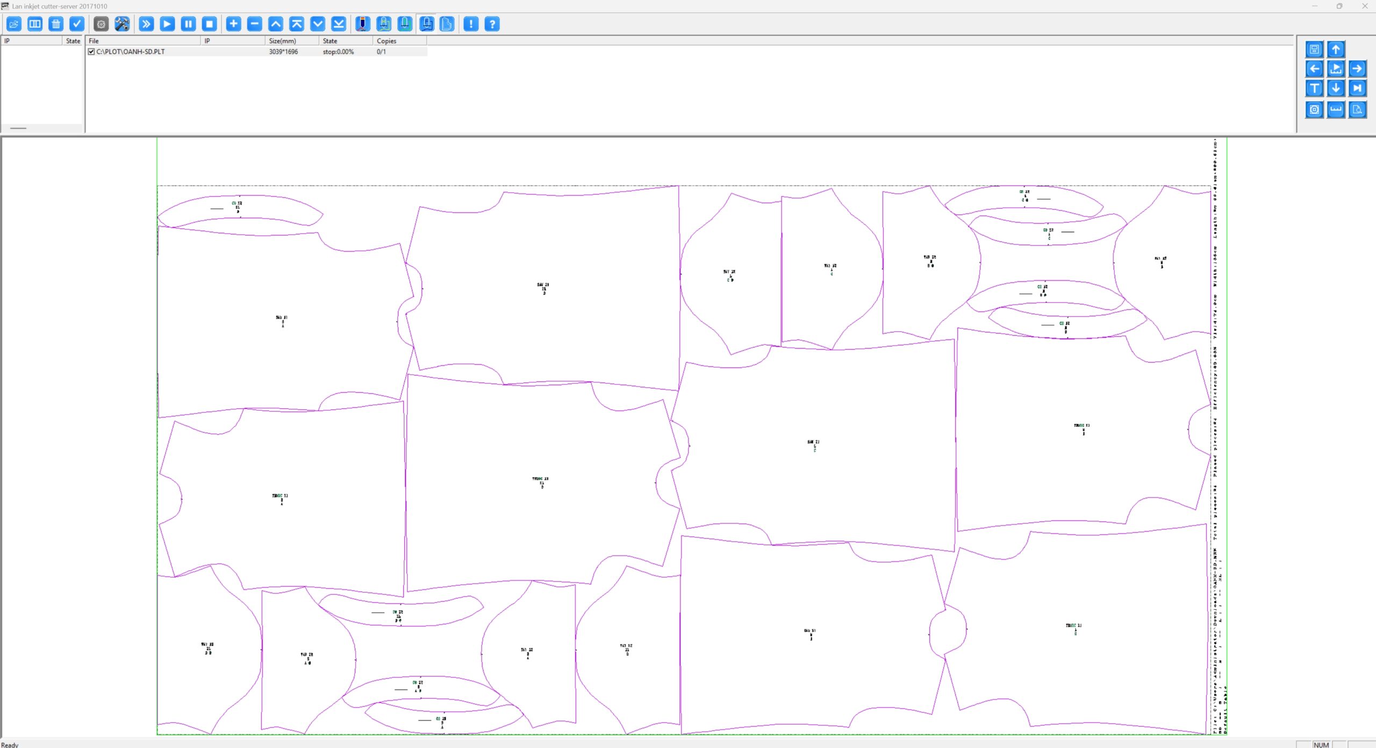Click the page preview magnifier icon

pos(1357,110)
